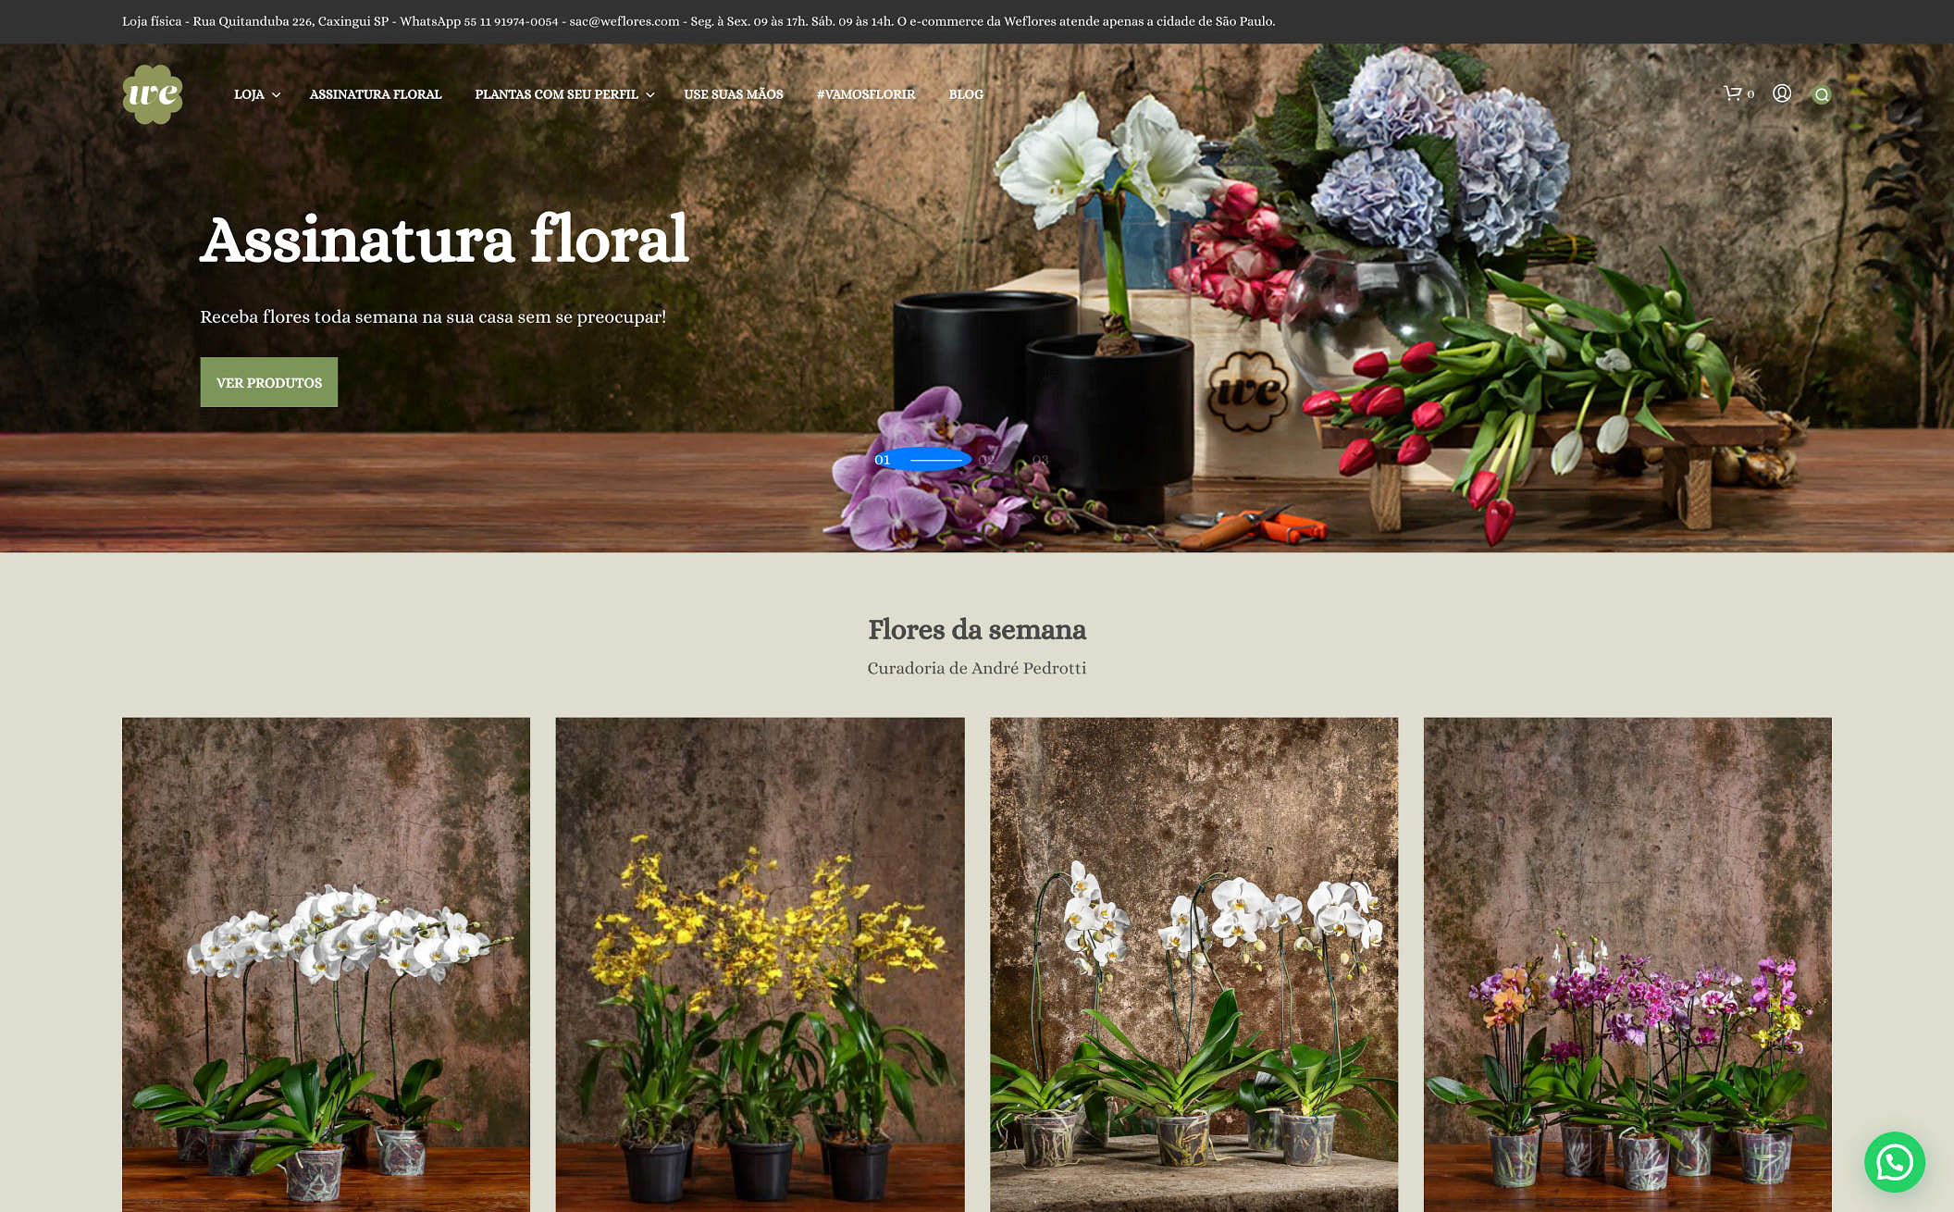This screenshot has height=1212, width=1954.
Task: Open the Assinatura Floral menu item
Action: pyautogui.click(x=375, y=94)
